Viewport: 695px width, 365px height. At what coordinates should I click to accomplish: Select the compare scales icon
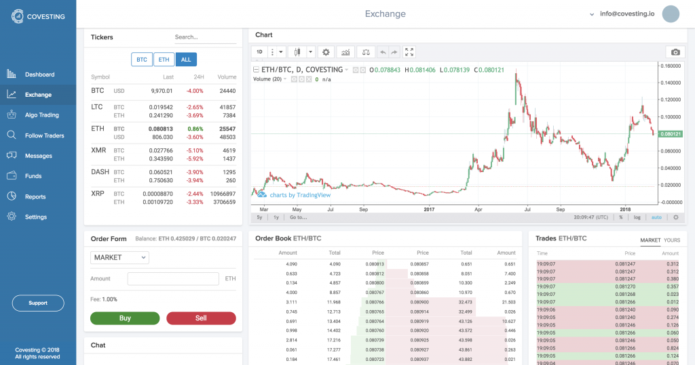(x=366, y=52)
